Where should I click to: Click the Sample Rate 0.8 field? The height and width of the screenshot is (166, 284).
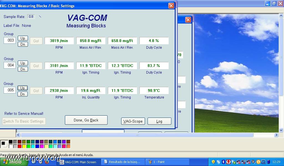tap(31, 17)
